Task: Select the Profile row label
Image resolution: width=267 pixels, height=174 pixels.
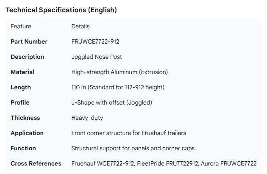Action: (x=20, y=102)
